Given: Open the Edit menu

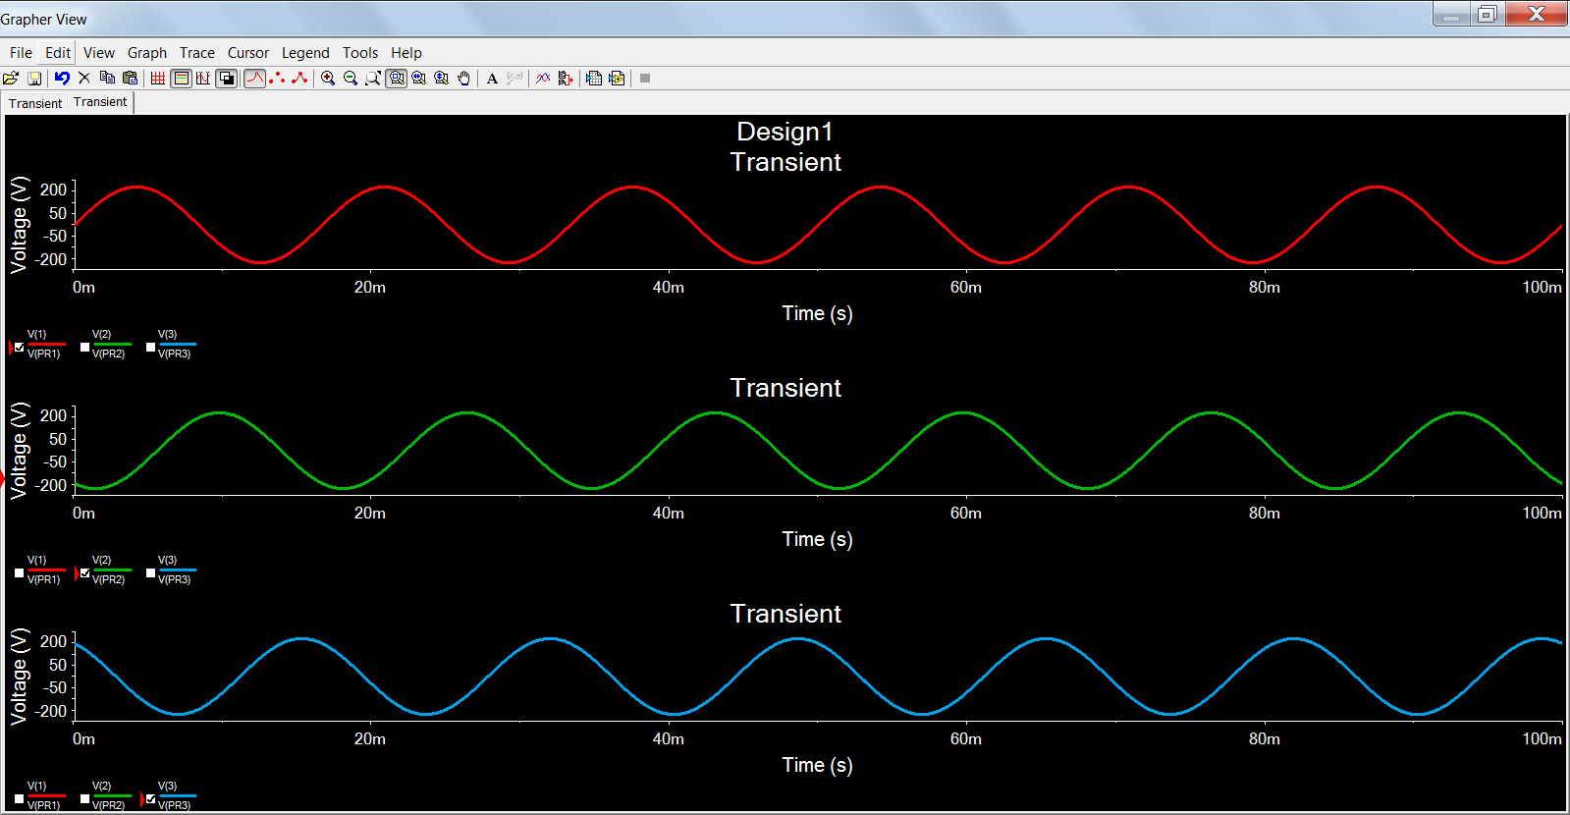Looking at the screenshot, I should [x=58, y=53].
